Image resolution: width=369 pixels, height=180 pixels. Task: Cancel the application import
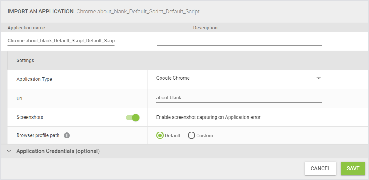click(320, 168)
